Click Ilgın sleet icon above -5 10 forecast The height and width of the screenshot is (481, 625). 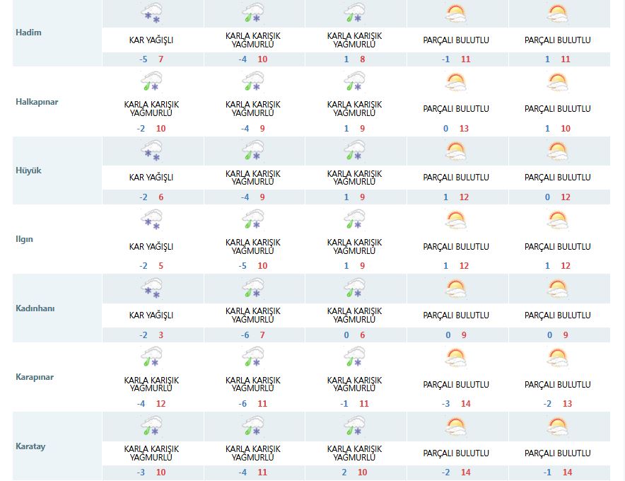tap(253, 219)
